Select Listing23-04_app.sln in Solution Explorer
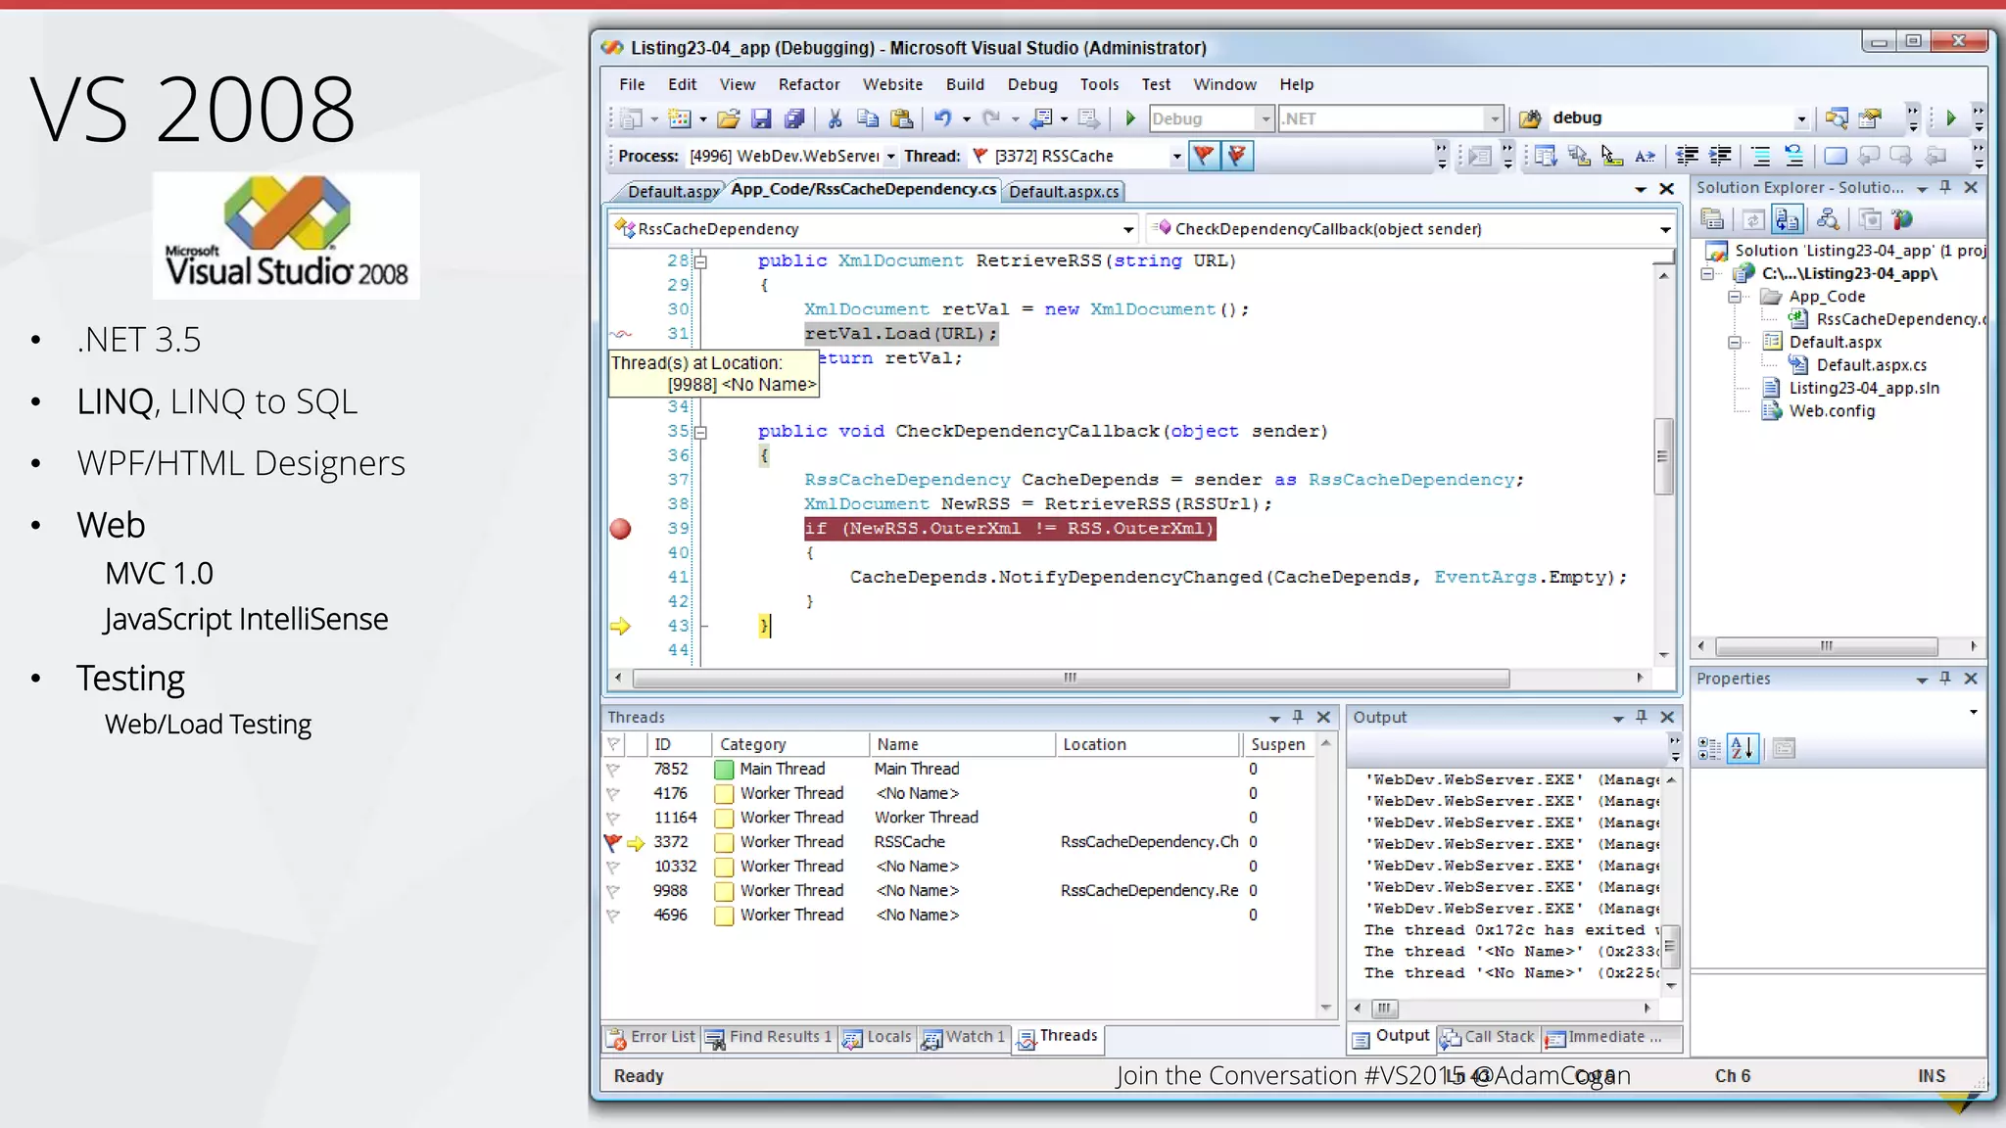The image size is (2006, 1128). [x=1864, y=388]
